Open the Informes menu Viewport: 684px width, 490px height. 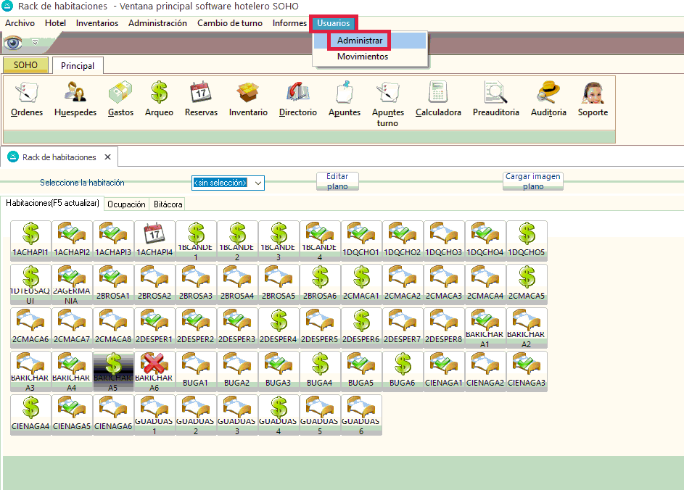(x=289, y=23)
